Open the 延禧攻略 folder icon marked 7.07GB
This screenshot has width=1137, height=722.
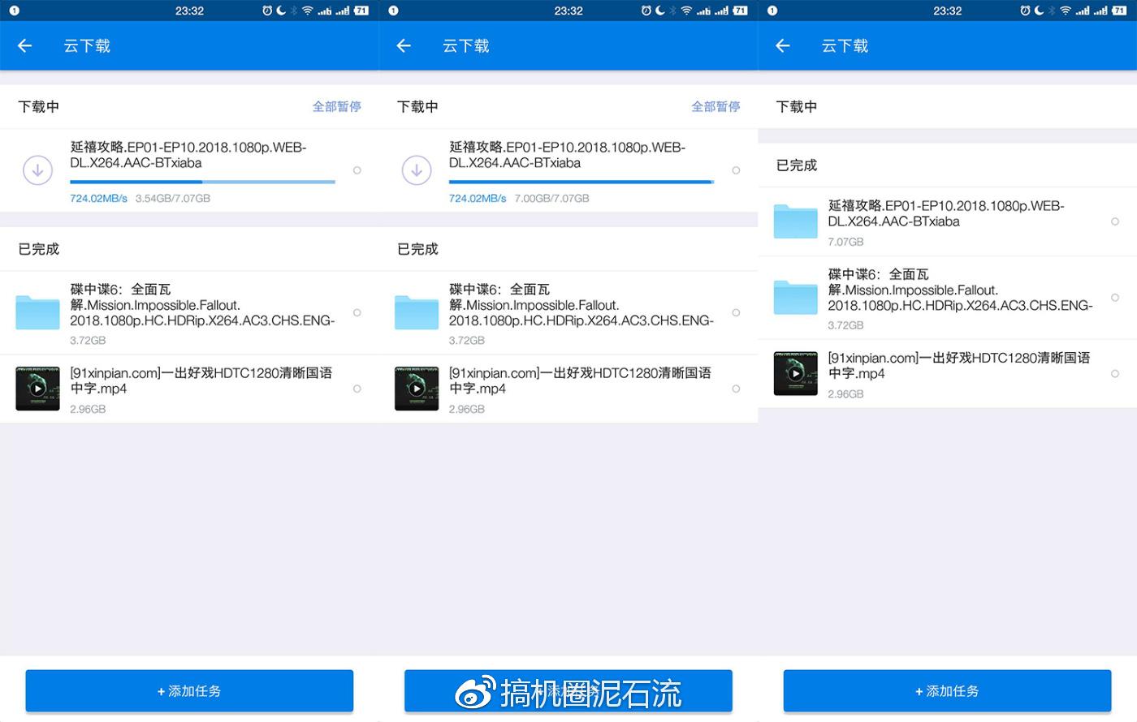click(796, 221)
